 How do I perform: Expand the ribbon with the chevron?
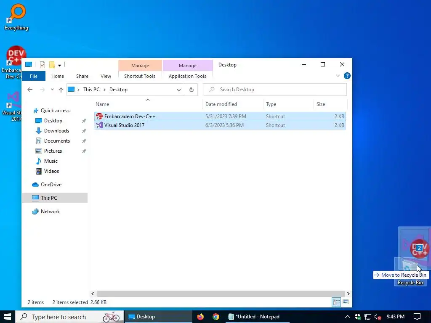coord(338,76)
